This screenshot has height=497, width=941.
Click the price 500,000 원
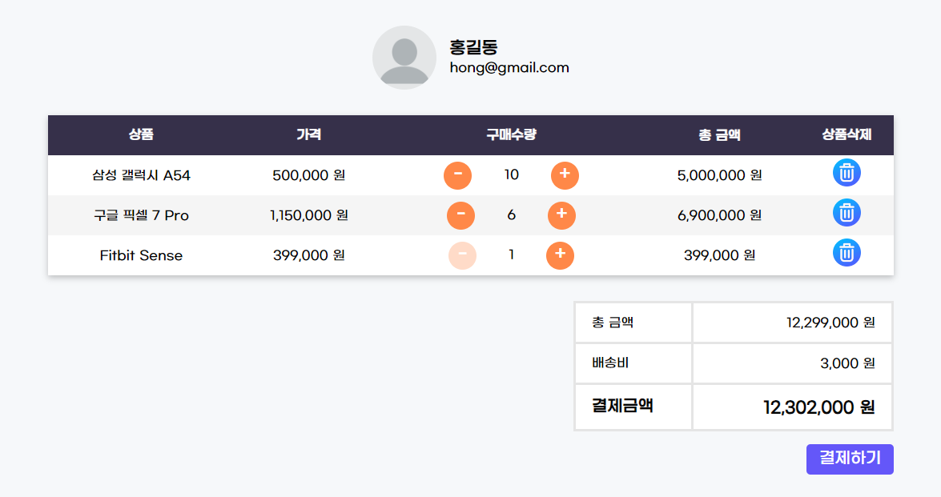309,175
